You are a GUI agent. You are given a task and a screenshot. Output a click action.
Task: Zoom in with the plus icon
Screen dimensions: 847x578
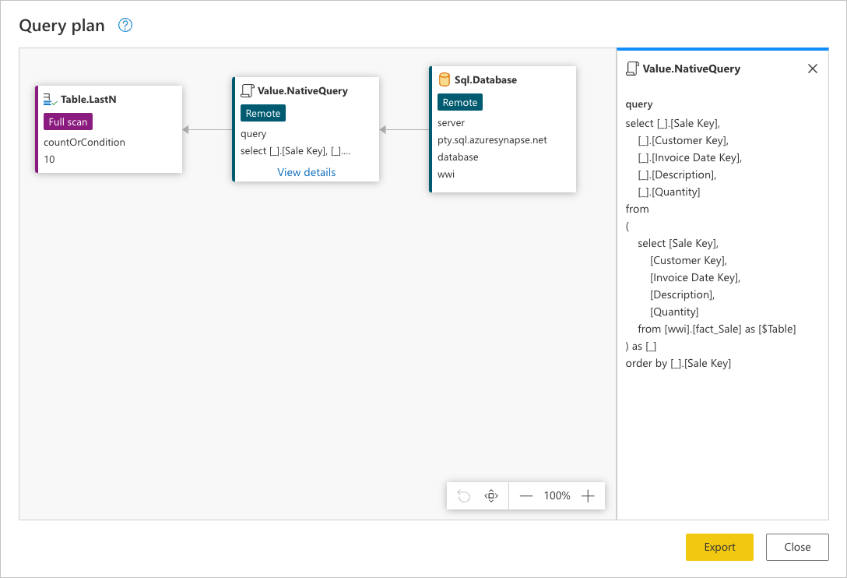coord(588,495)
